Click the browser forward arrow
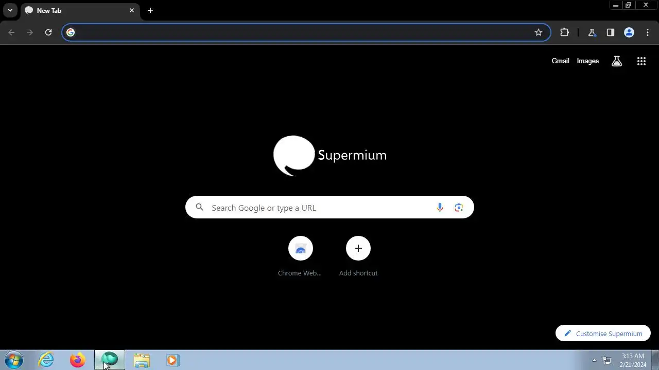This screenshot has width=659, height=370. (30, 32)
